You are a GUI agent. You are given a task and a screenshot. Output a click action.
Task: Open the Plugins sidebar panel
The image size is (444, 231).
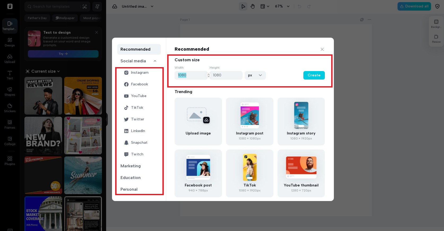point(10,161)
